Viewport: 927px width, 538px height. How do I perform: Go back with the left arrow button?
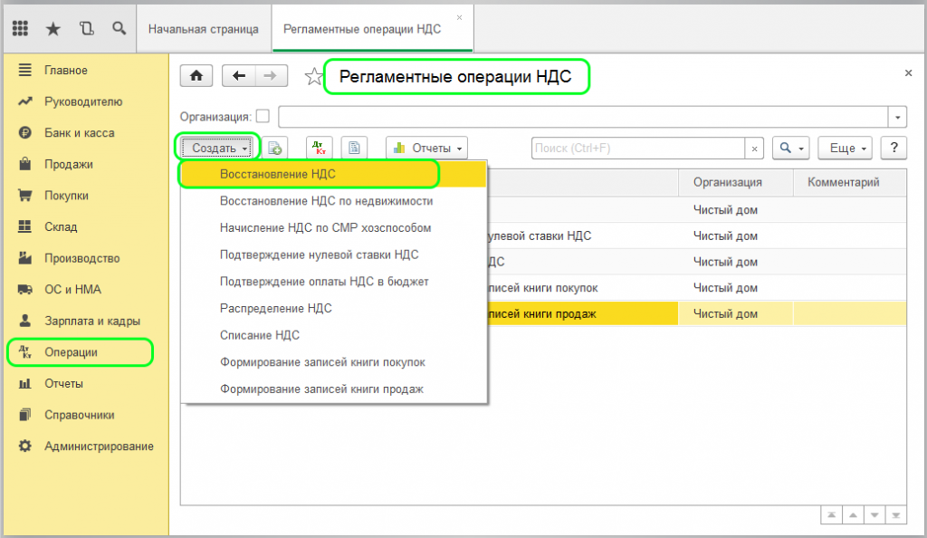[239, 76]
